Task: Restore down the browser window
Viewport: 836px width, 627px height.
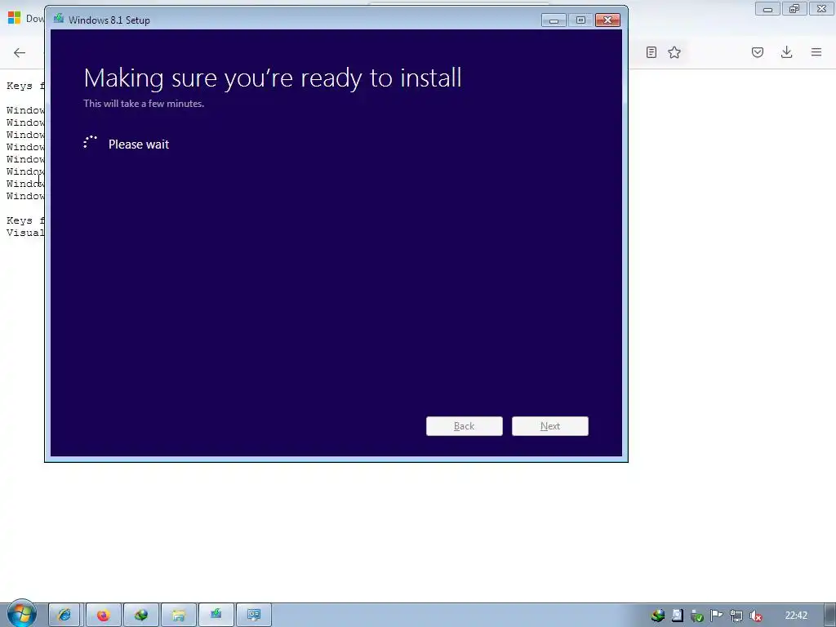Action: pos(794,9)
